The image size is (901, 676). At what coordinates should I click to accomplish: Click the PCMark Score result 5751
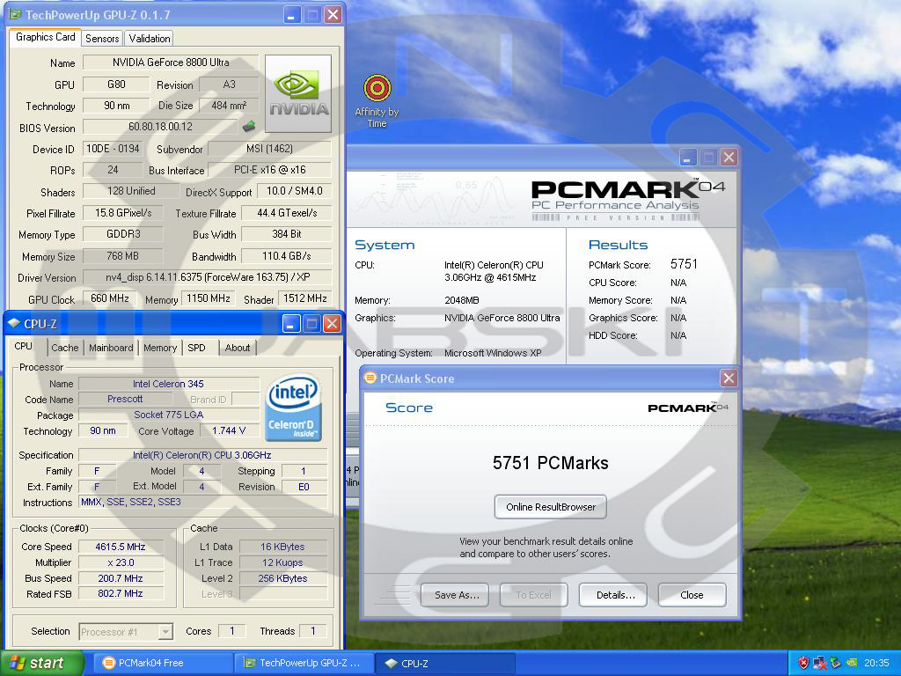pyautogui.click(x=684, y=264)
